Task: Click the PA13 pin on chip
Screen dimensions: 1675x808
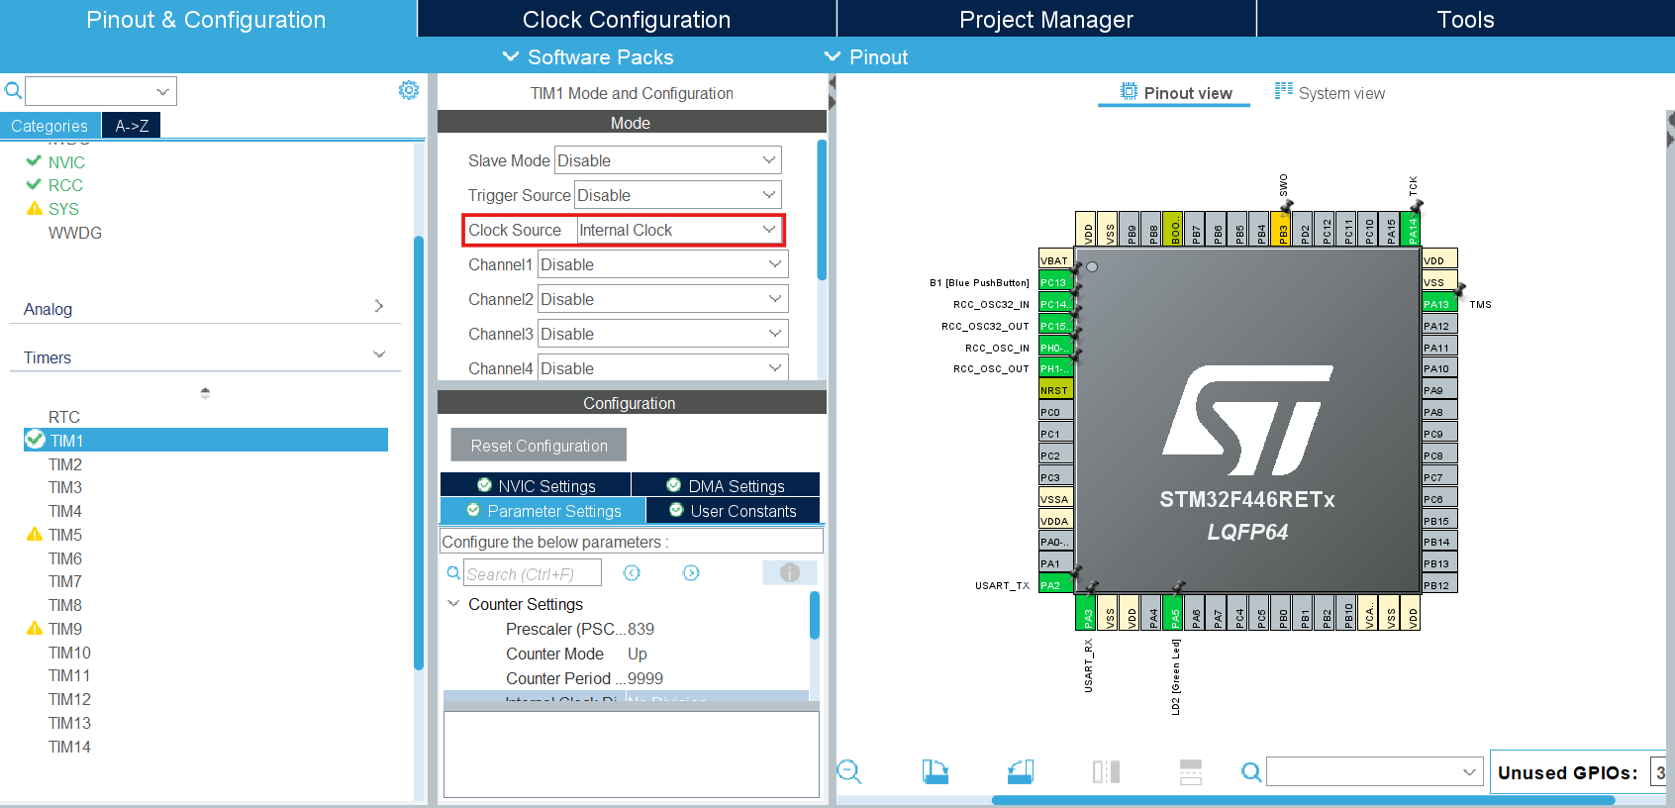Action: tap(1439, 304)
